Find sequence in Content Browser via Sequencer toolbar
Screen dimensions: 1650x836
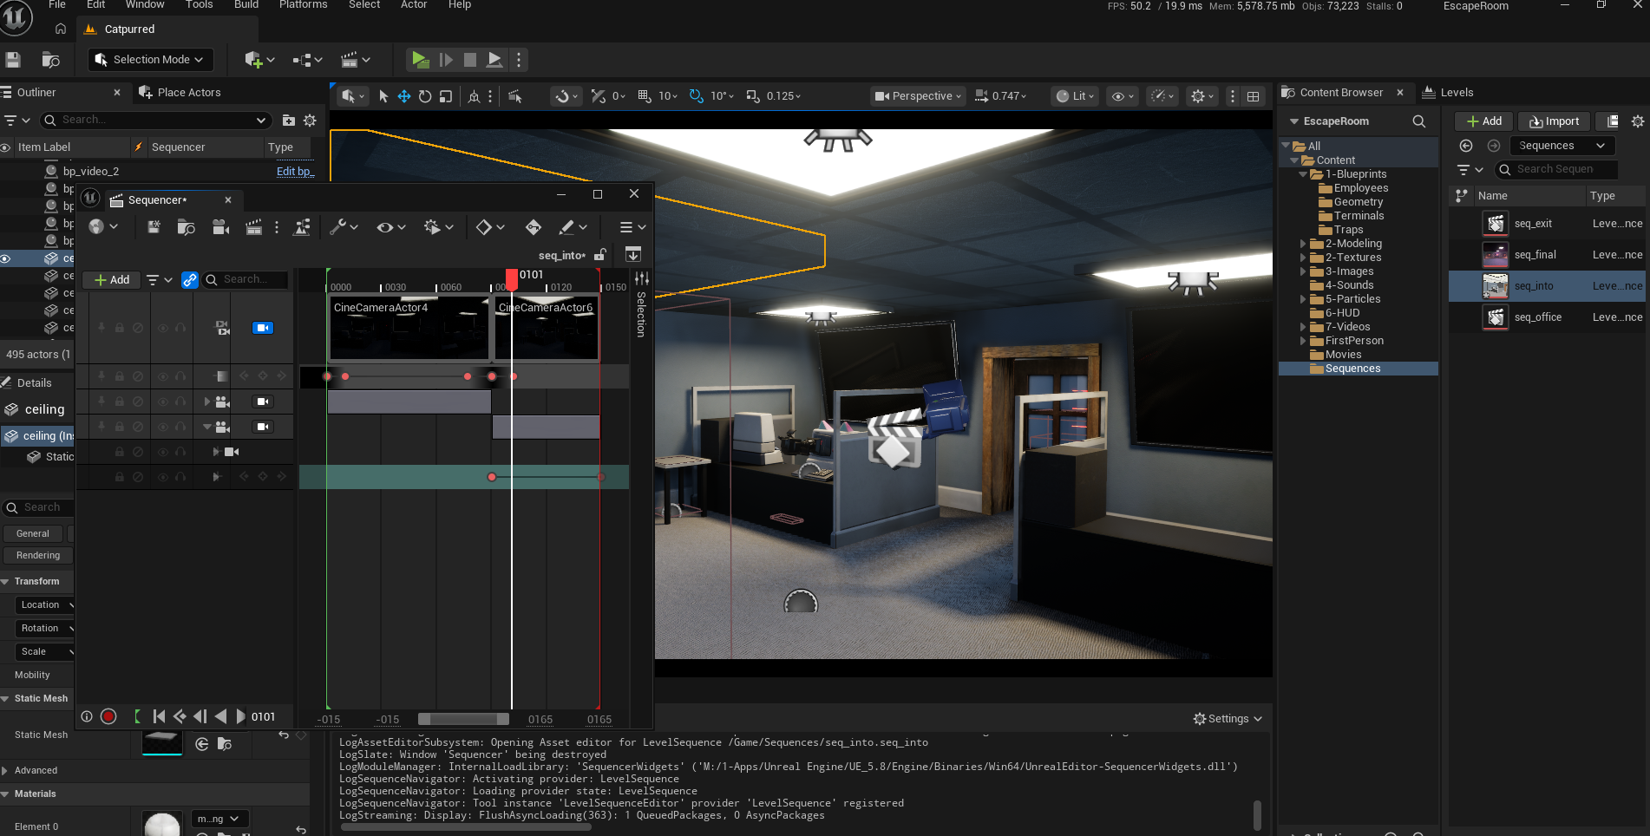point(186,227)
